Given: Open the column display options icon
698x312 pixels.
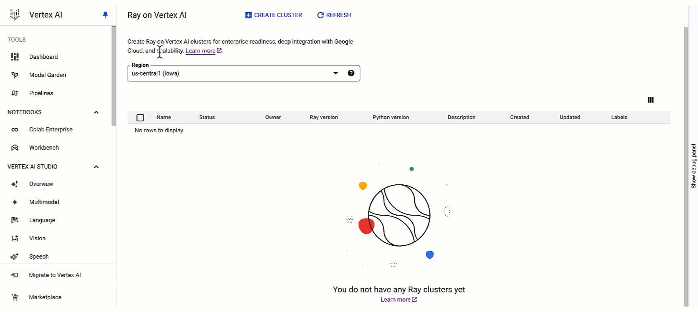Looking at the screenshot, I should pos(650,100).
